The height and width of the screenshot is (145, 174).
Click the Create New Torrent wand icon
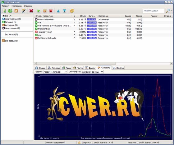tap(24, 11)
